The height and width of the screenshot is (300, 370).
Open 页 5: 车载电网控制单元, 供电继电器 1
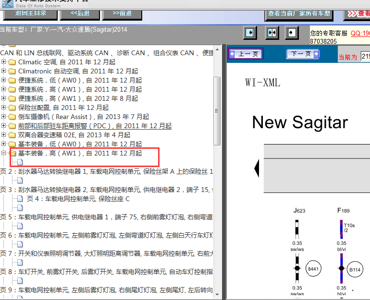click(x=106, y=217)
